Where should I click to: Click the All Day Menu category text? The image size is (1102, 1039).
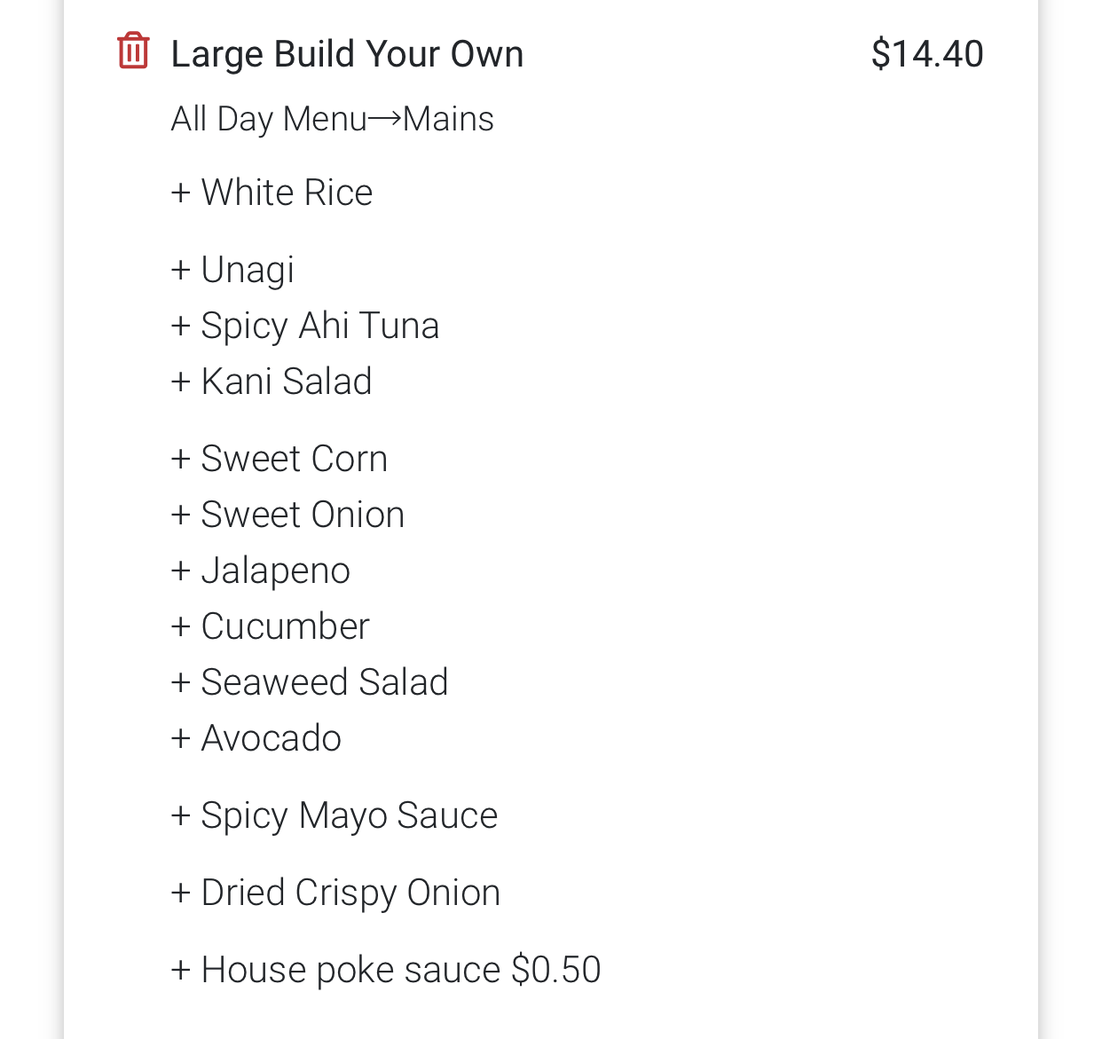[x=268, y=119]
